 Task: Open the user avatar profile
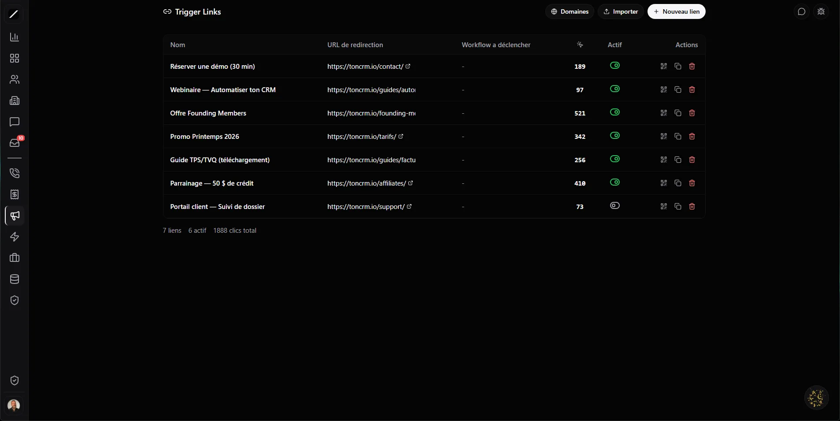tap(14, 406)
